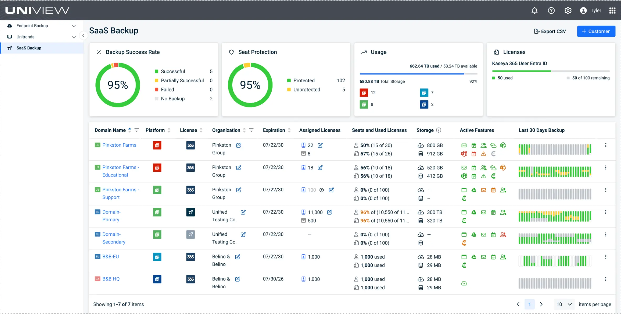This screenshot has height=314, width=621.
Task: Edit organization for Pinkston Farms row
Action: coord(239,145)
